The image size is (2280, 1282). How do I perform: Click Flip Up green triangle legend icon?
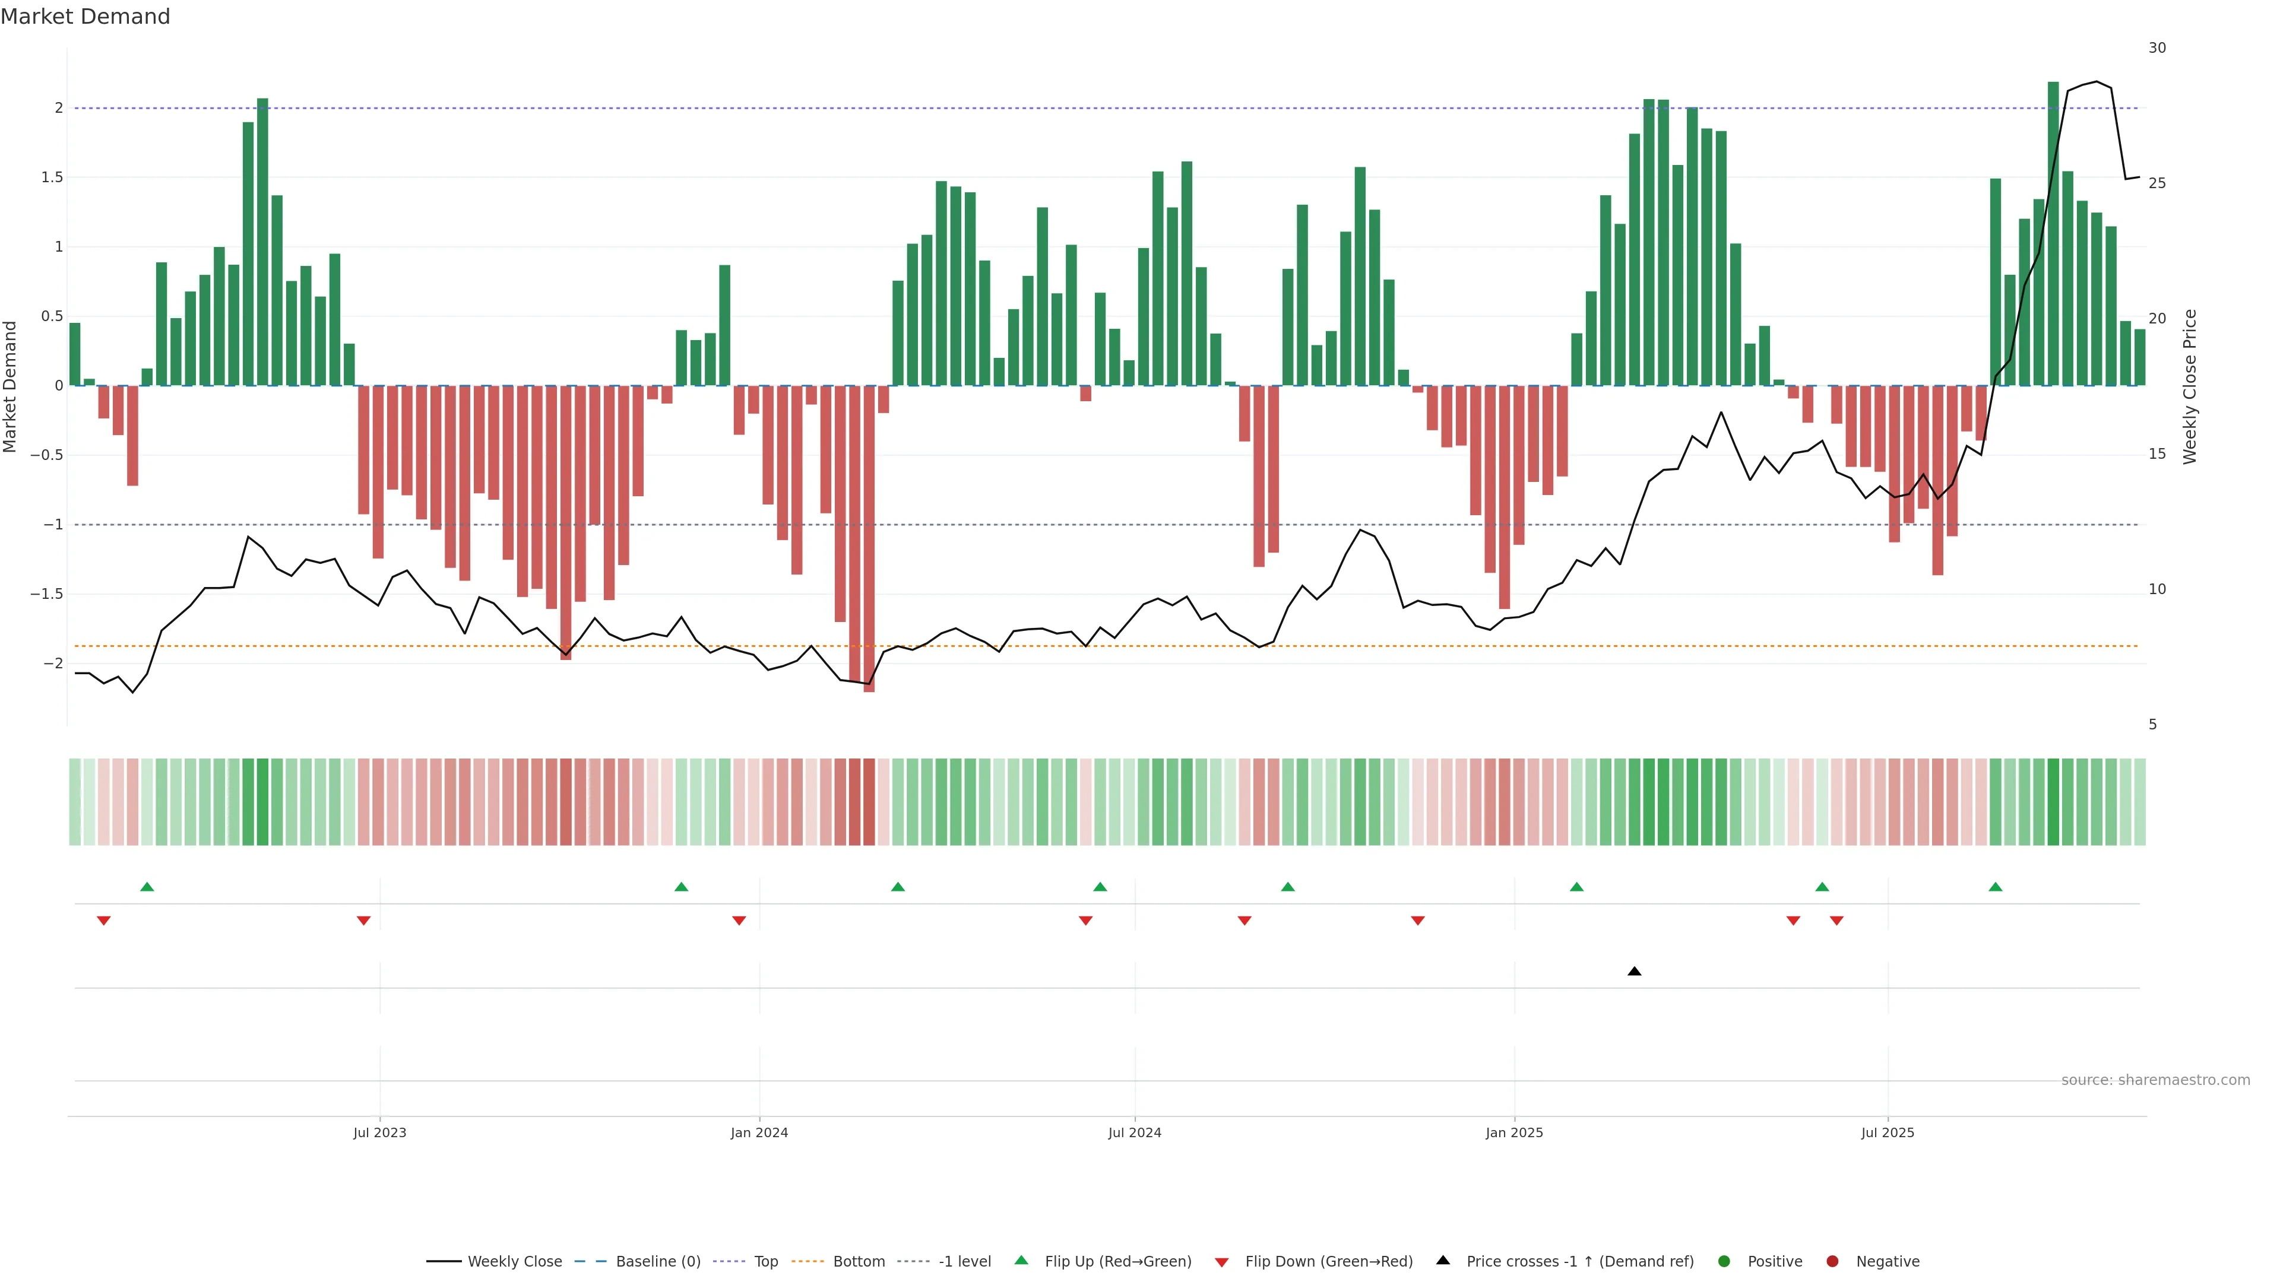(1021, 1261)
